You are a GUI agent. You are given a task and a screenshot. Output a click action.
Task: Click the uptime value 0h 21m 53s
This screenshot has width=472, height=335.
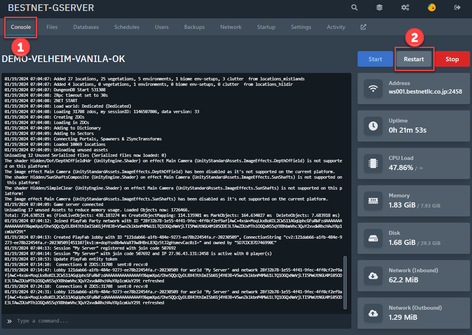(408, 130)
